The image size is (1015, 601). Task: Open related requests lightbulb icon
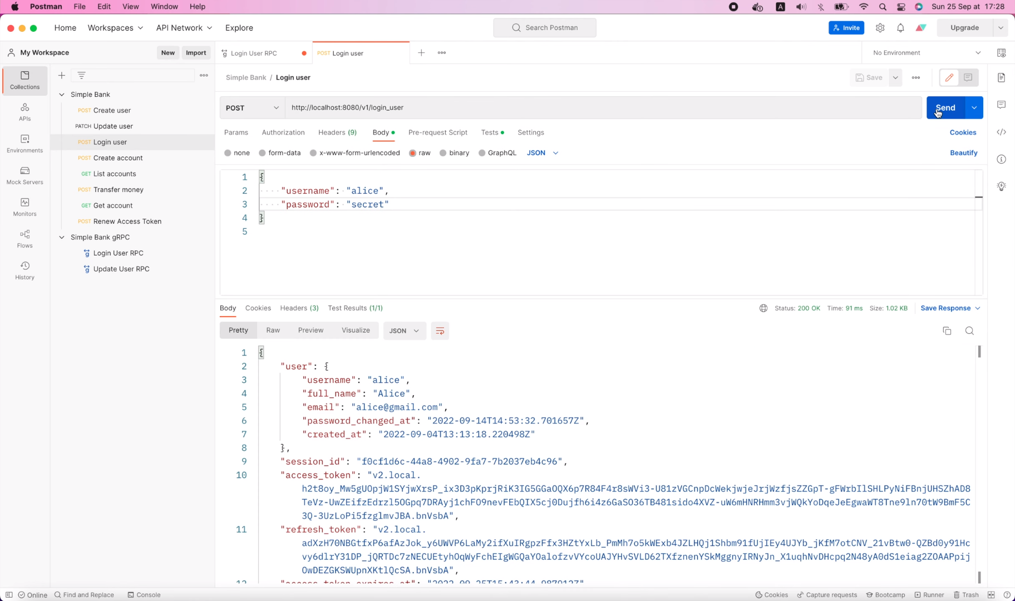click(x=1002, y=186)
